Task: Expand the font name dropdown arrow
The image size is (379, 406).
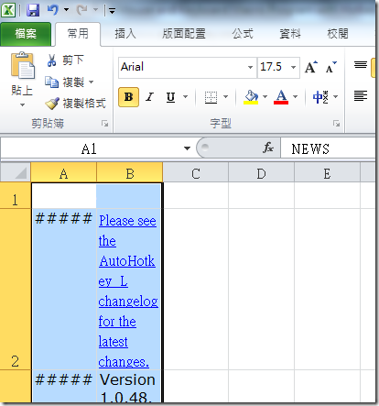Action: (x=250, y=67)
